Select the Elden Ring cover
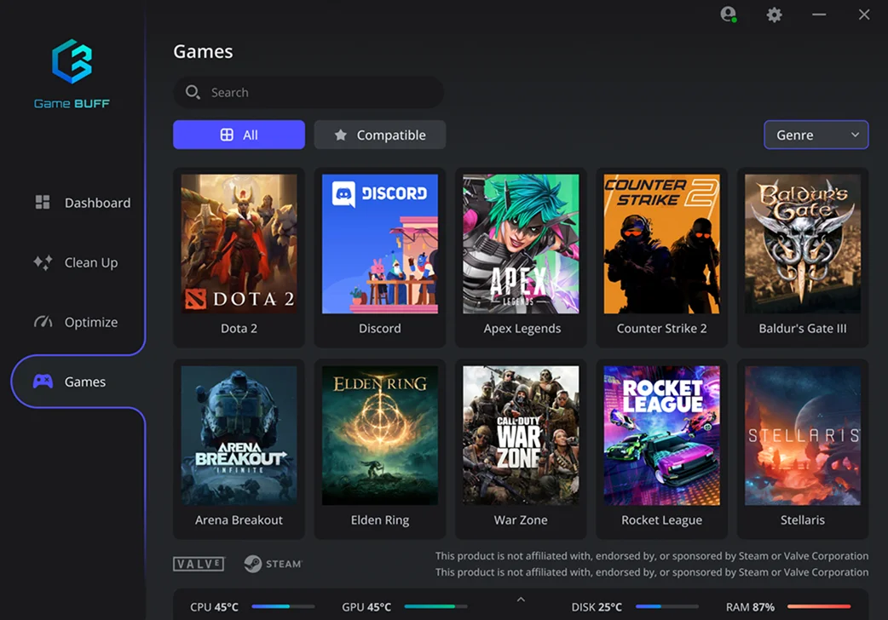The image size is (888, 620). (x=380, y=435)
